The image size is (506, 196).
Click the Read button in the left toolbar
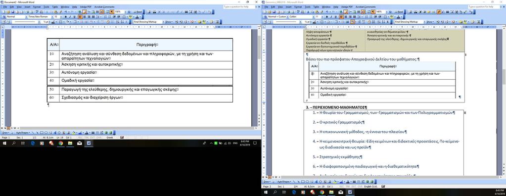pos(138,11)
